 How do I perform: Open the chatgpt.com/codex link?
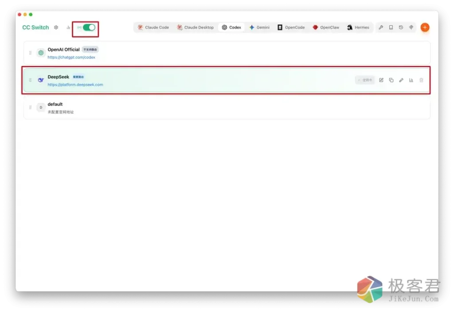click(71, 57)
